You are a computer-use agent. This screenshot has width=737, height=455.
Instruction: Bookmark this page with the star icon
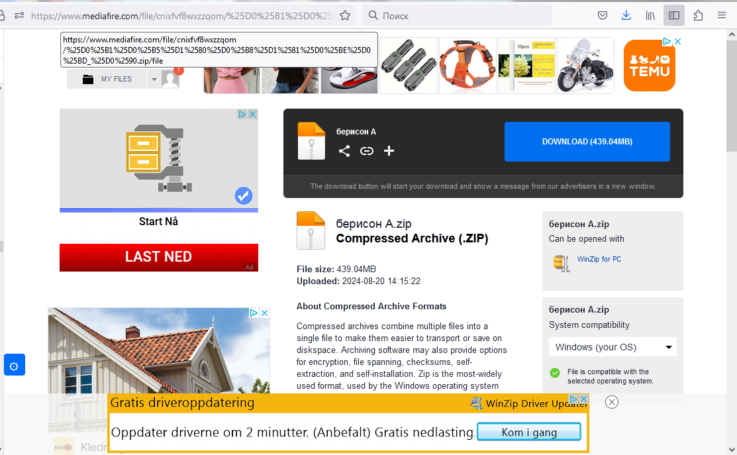pyautogui.click(x=345, y=15)
